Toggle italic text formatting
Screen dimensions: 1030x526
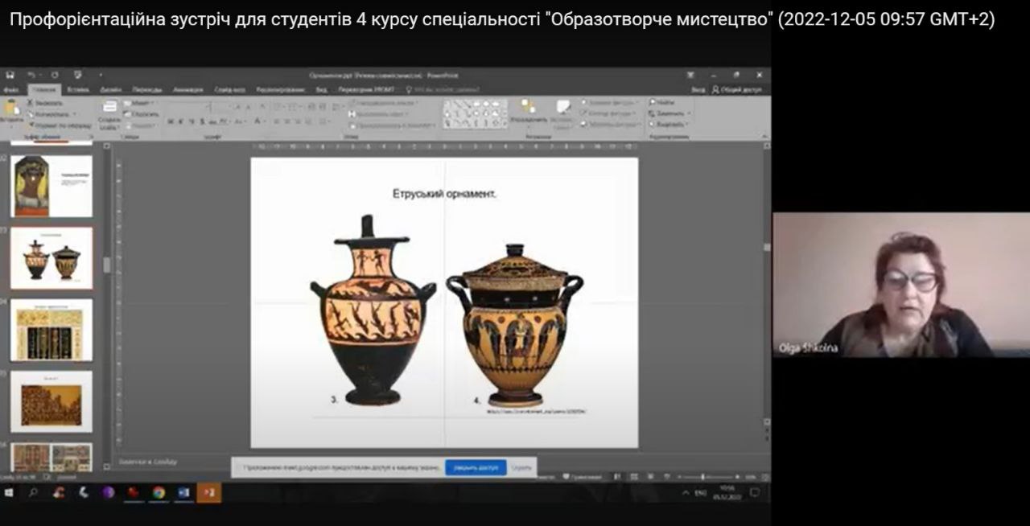click(x=180, y=121)
